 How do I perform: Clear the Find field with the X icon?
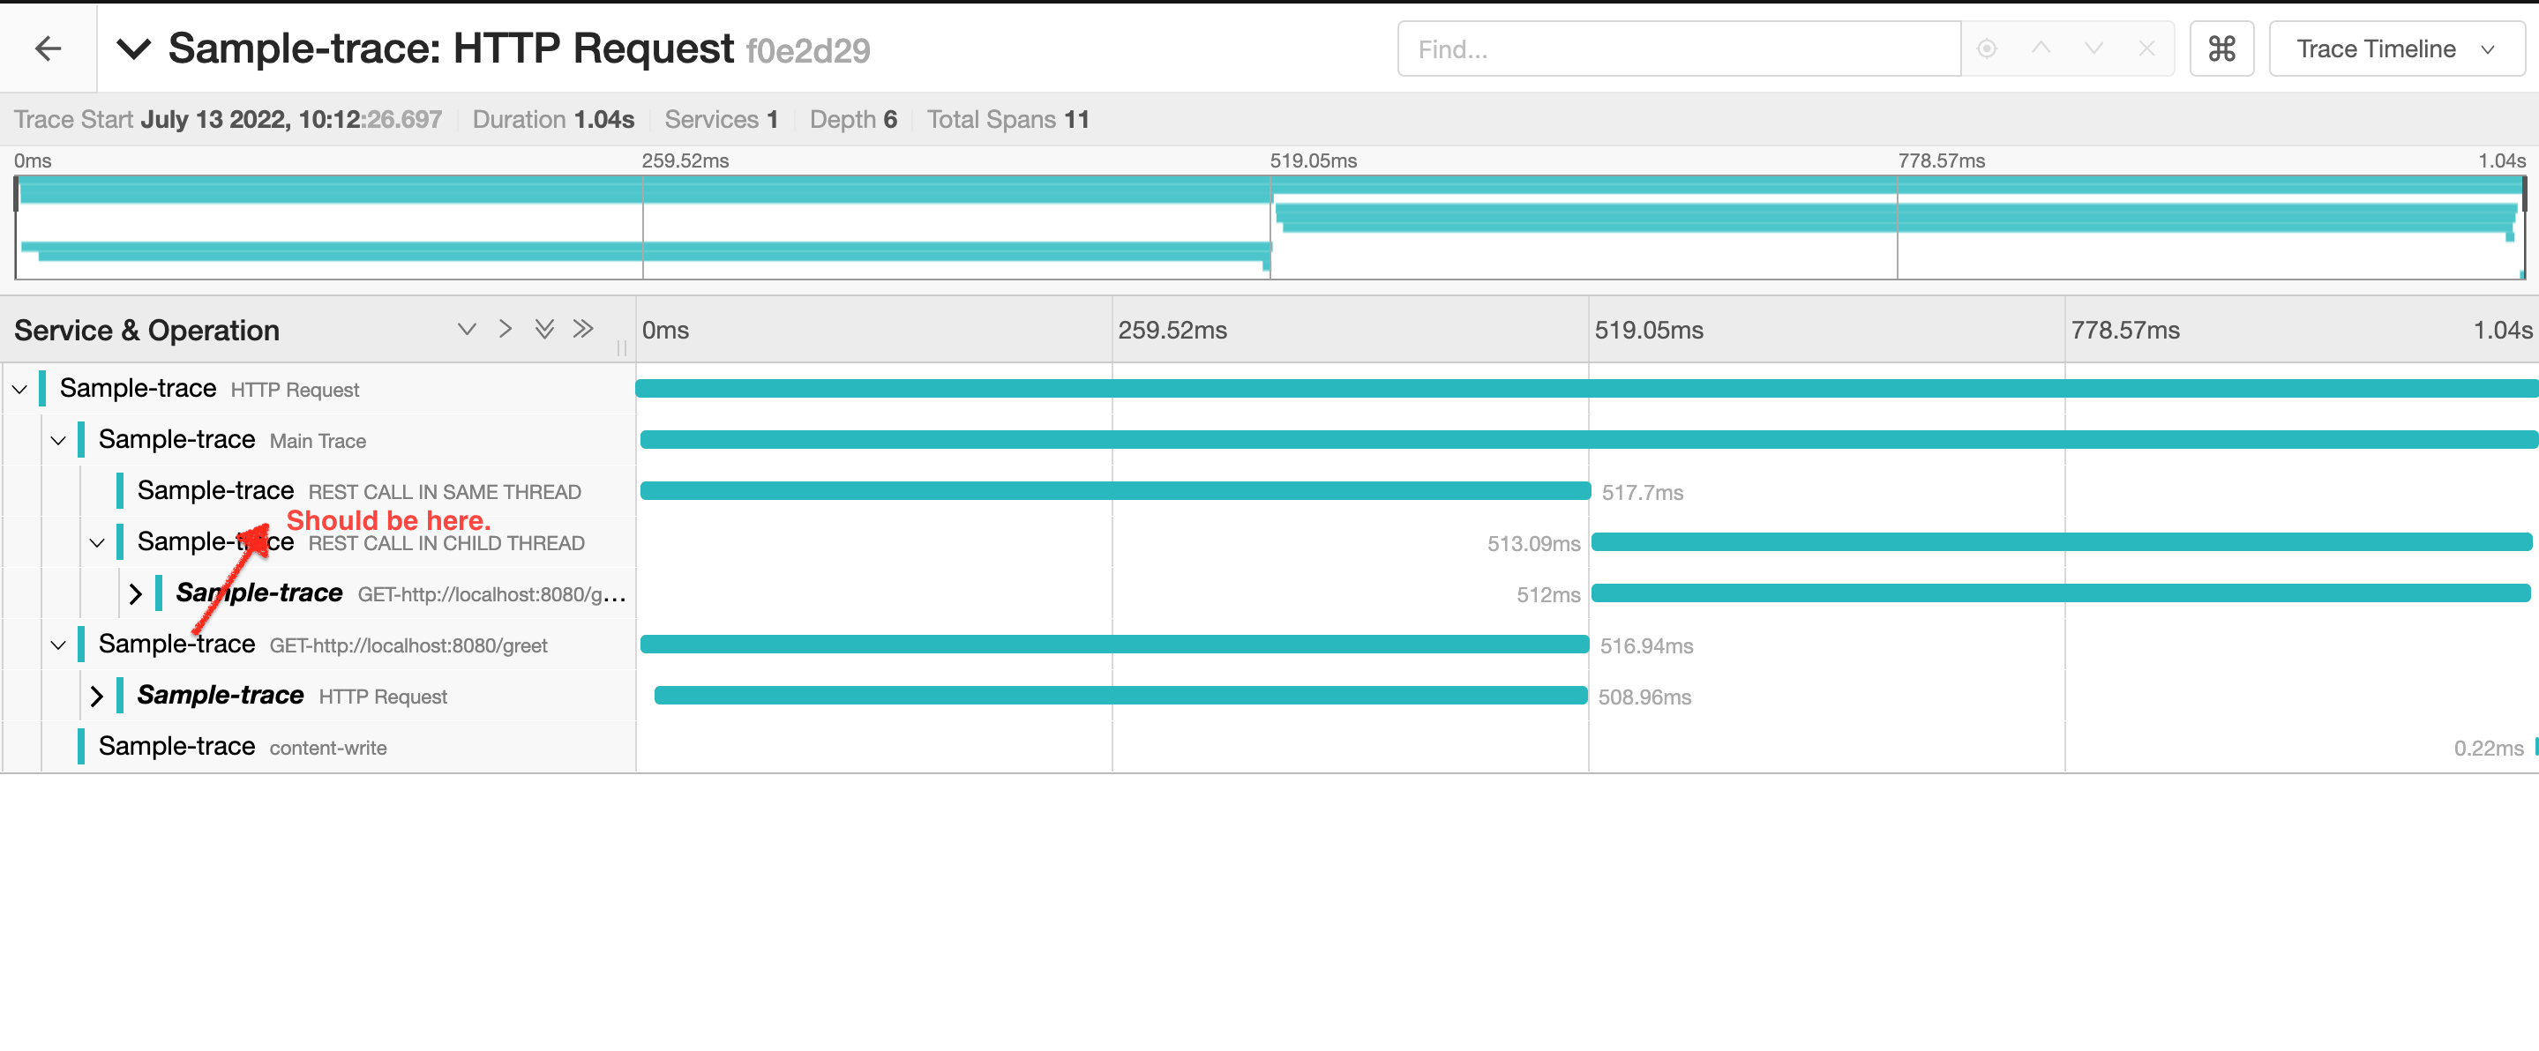(2146, 48)
